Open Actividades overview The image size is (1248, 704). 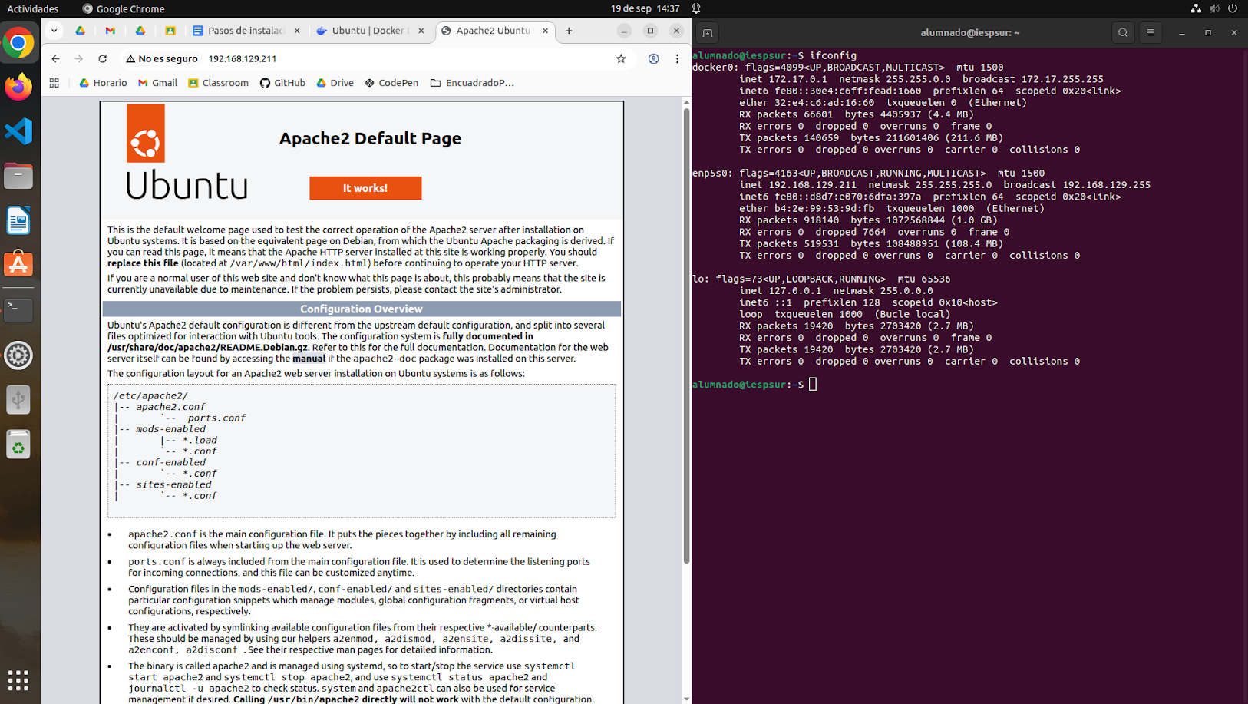(33, 8)
